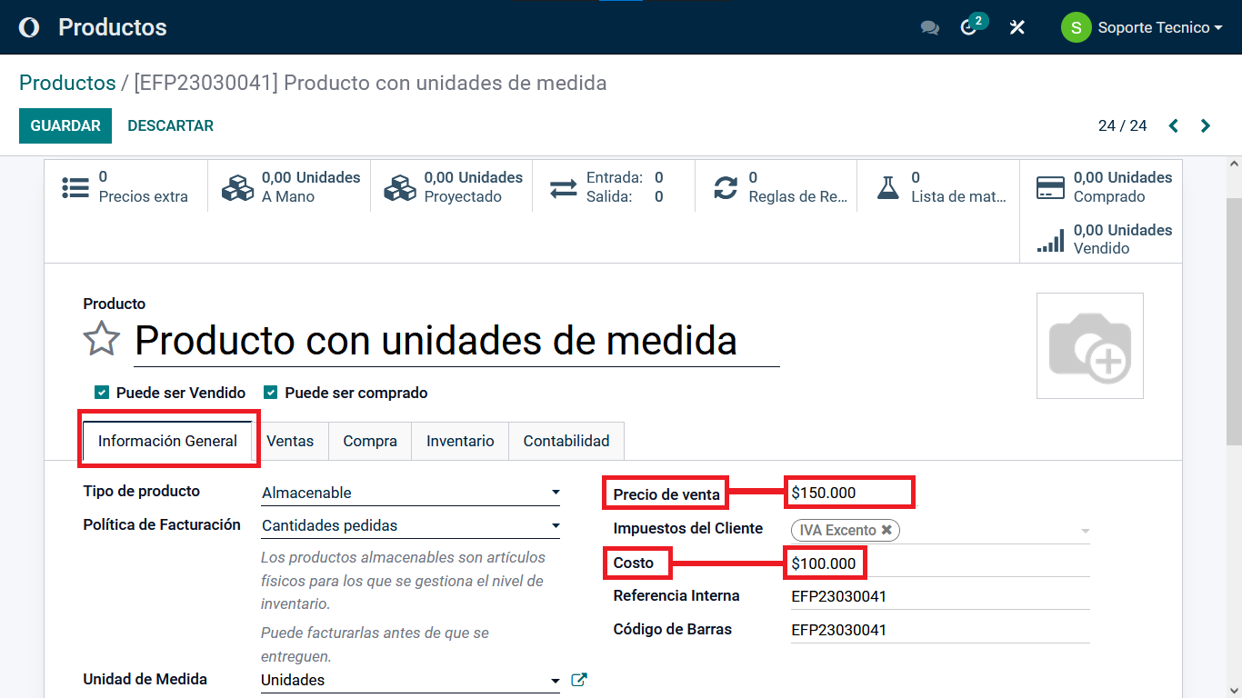Toggle the Puede ser Vendido checkbox
1242x698 pixels.
pos(102,393)
